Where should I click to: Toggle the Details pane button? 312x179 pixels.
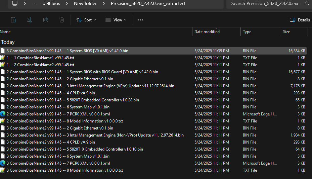click(300, 20)
